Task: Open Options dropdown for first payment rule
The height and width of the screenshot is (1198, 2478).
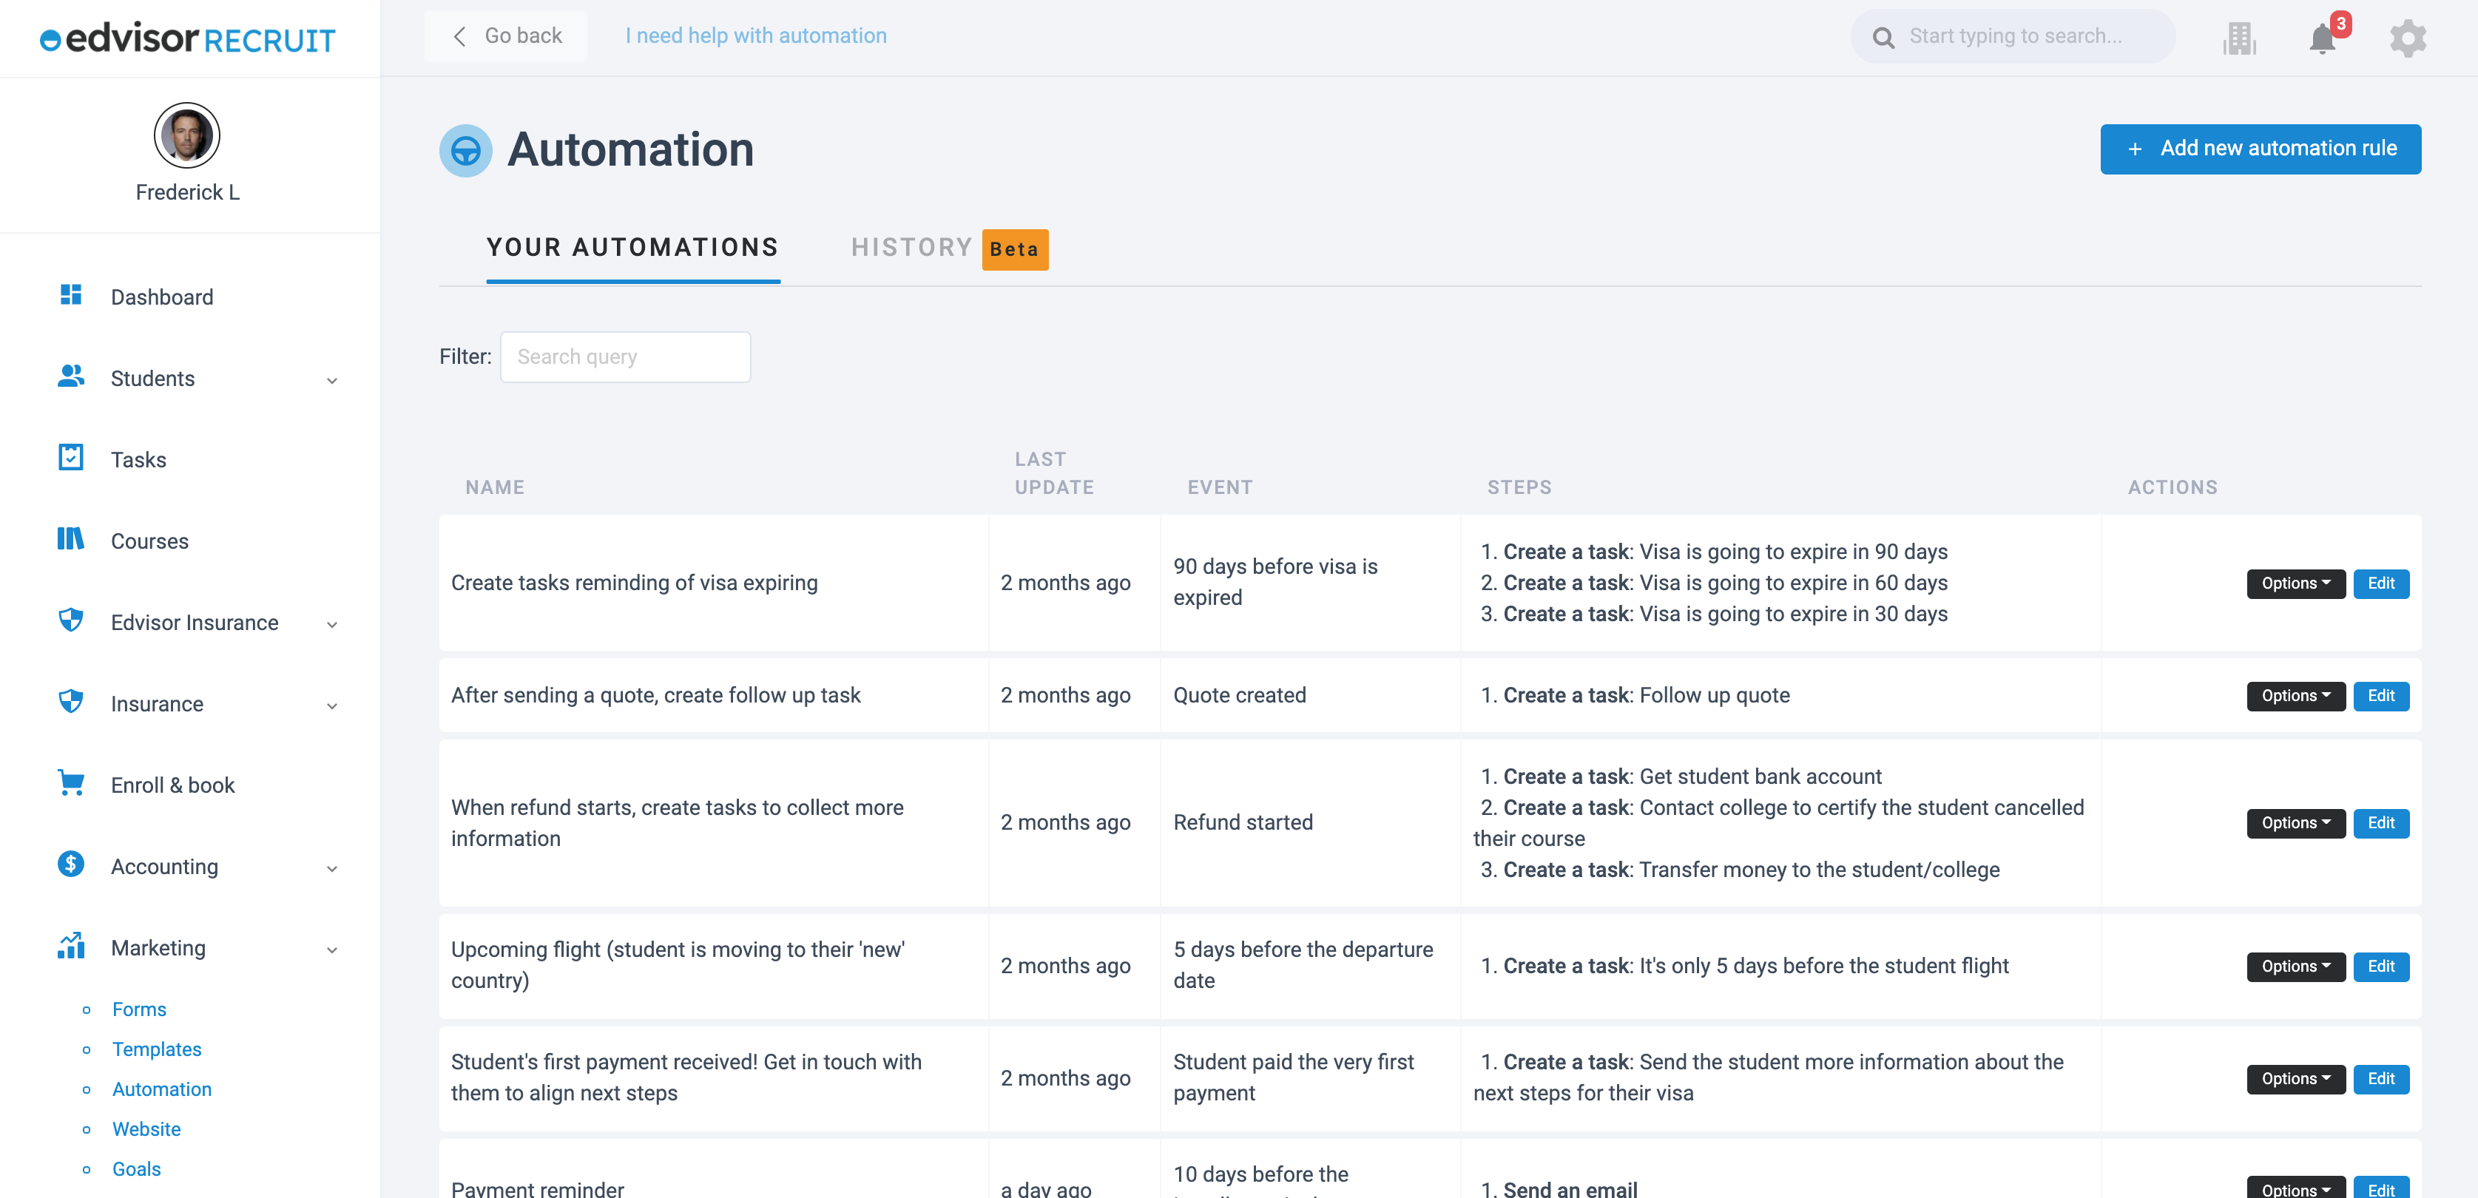Action: (x=2295, y=1079)
